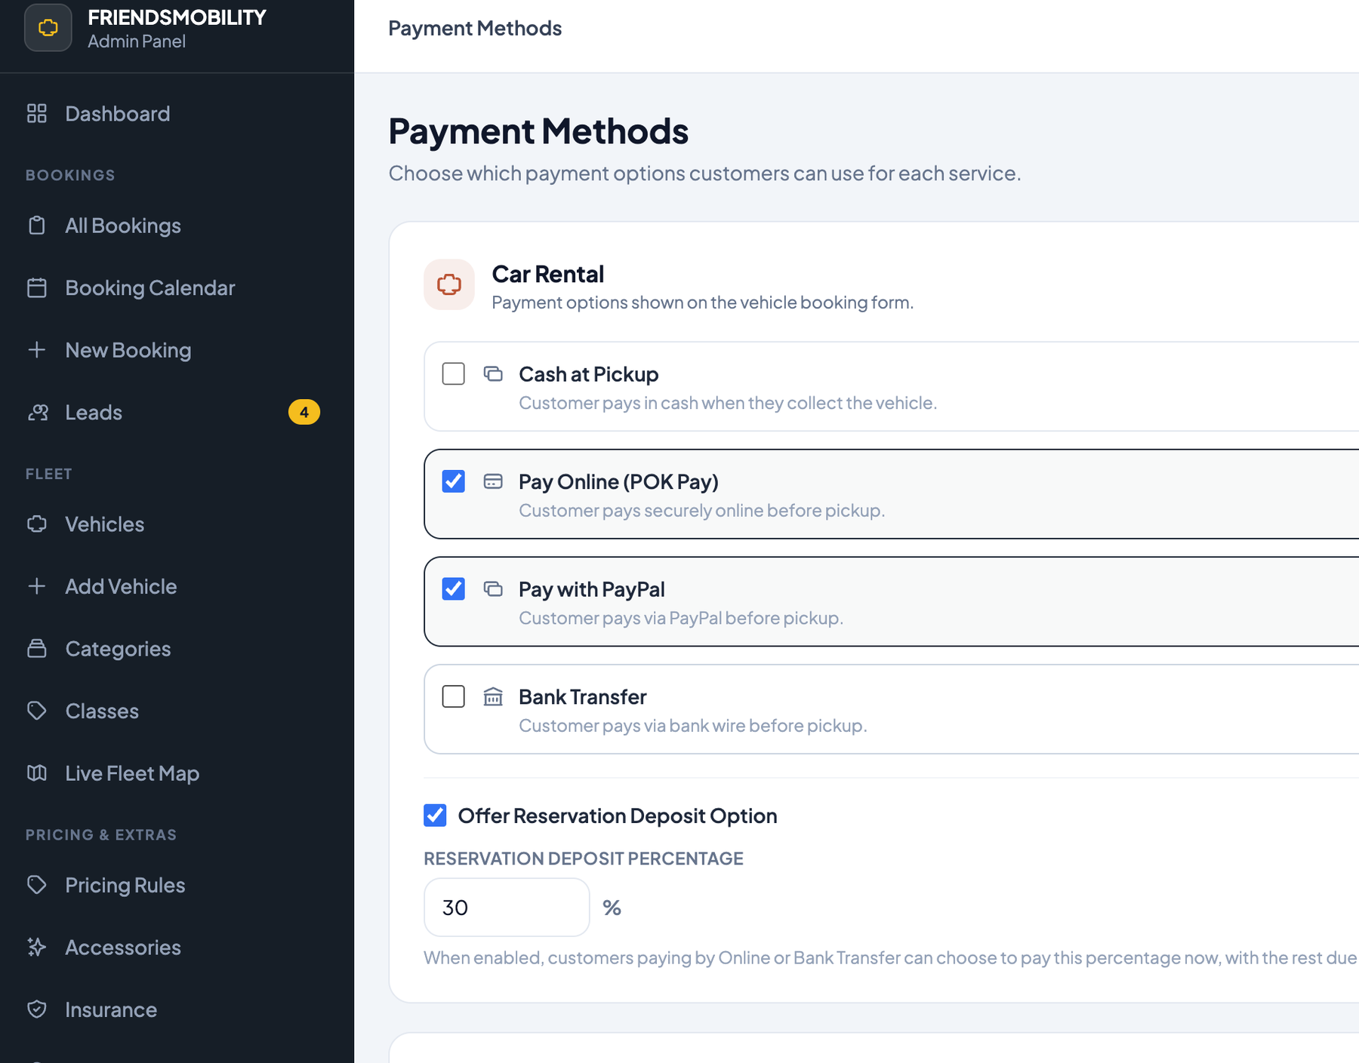The width and height of the screenshot is (1359, 1063).
Task: Click the Payment Methods breadcrumb title
Action: point(475,28)
